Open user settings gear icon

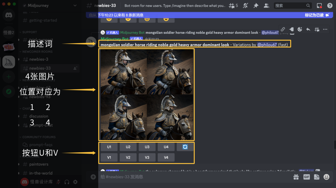(75, 182)
